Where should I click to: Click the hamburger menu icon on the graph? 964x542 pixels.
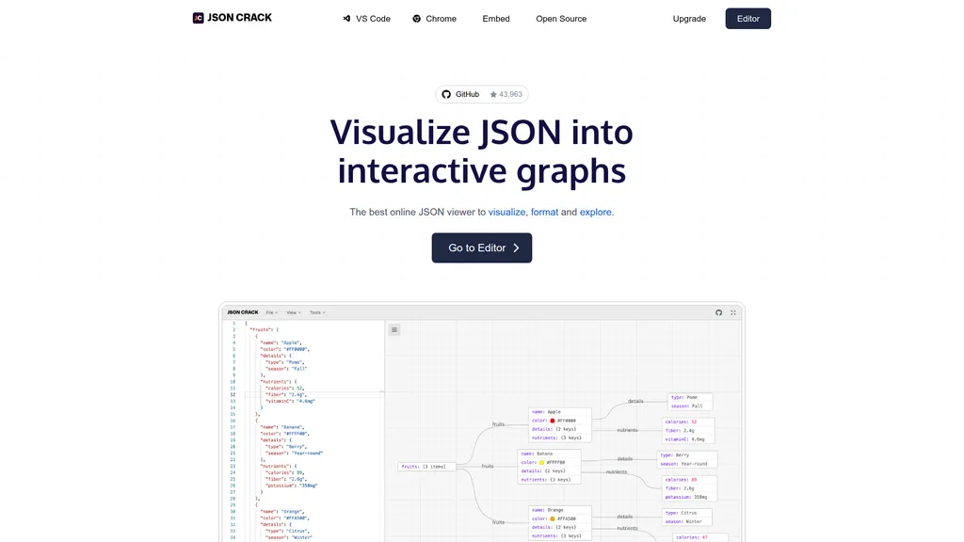pyautogui.click(x=394, y=330)
